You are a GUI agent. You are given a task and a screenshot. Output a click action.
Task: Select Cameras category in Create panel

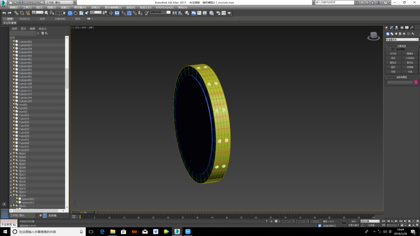400,34
